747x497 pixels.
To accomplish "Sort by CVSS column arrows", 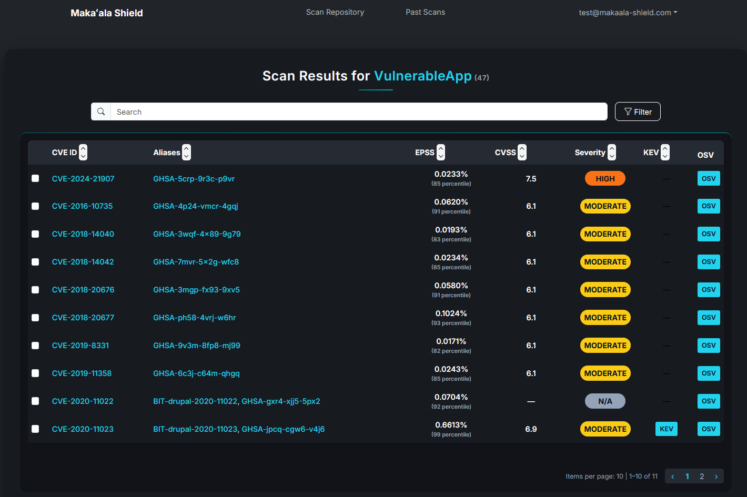I will point(522,153).
